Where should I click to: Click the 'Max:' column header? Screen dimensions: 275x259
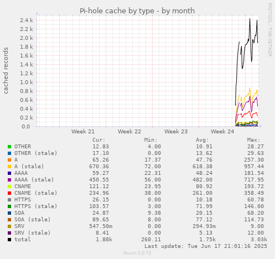(253, 140)
